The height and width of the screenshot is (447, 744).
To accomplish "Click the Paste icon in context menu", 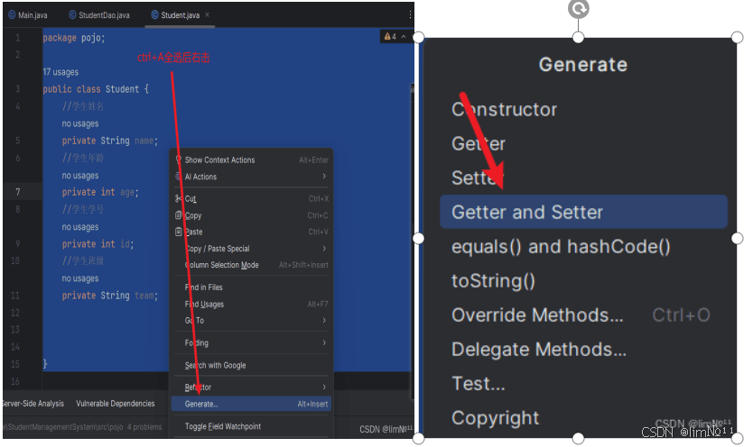I will [178, 233].
